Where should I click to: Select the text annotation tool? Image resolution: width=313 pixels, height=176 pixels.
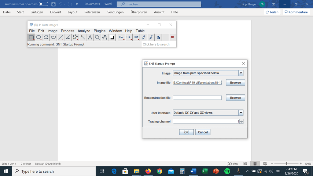point(90,37)
